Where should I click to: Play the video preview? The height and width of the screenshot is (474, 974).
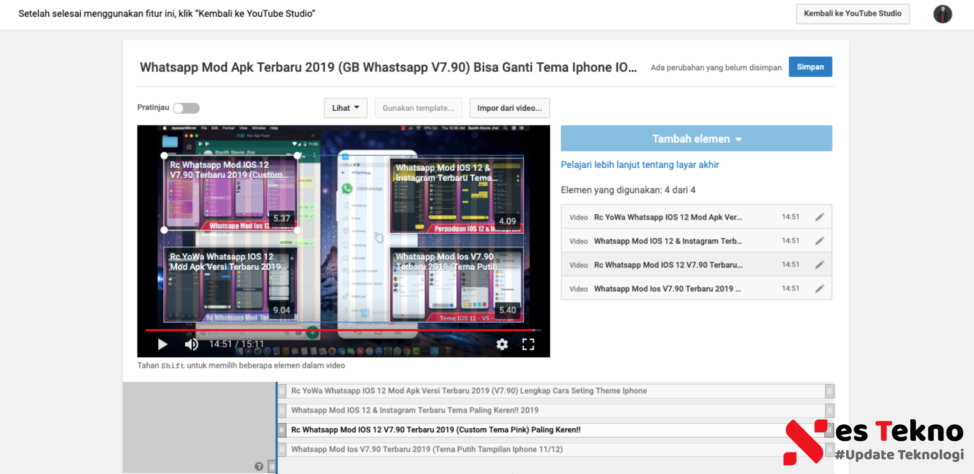coord(162,345)
